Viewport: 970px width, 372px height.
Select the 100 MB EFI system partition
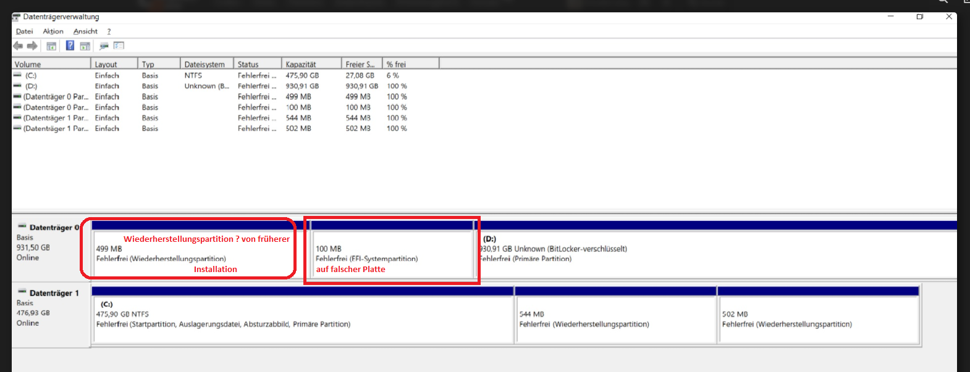point(393,249)
